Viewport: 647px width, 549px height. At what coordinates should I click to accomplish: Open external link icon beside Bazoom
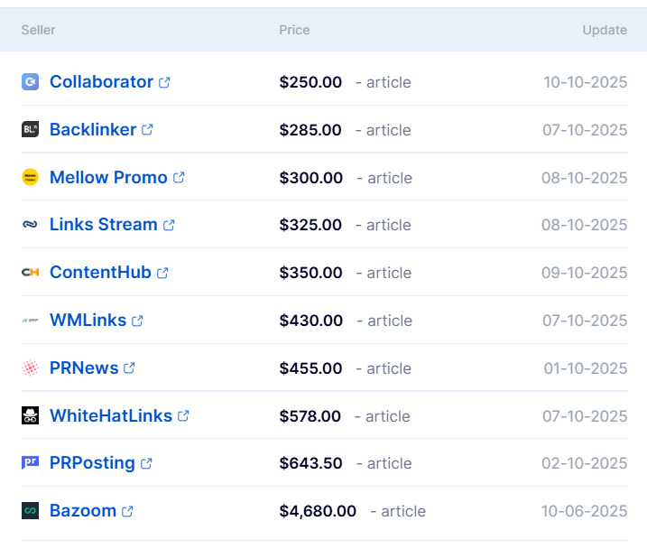127,511
